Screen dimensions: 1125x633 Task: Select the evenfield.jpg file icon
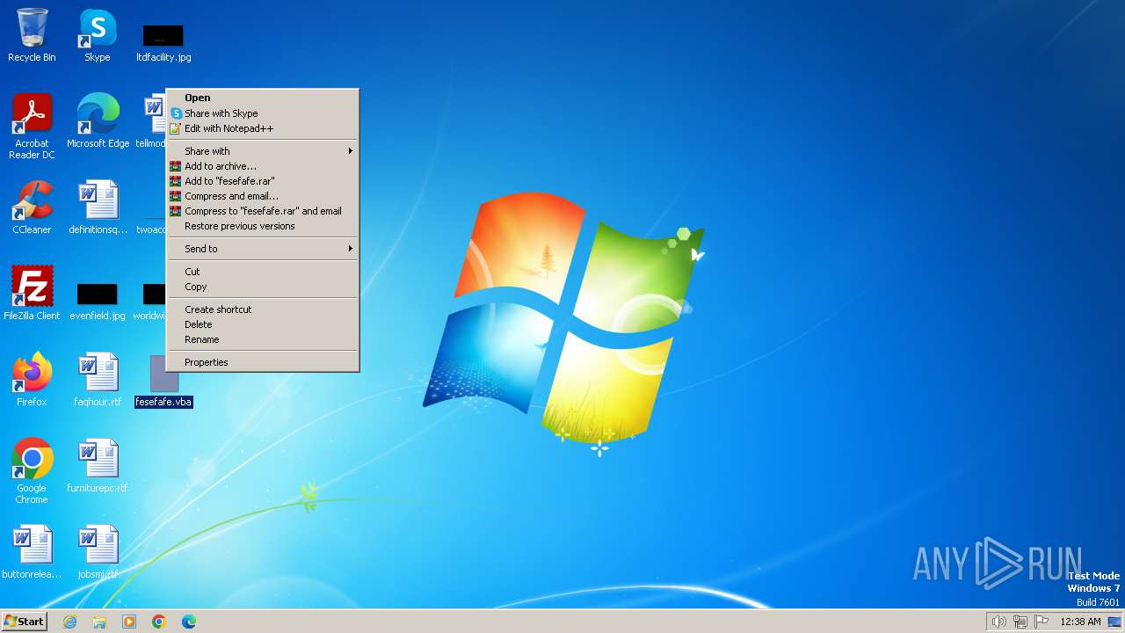click(98, 300)
